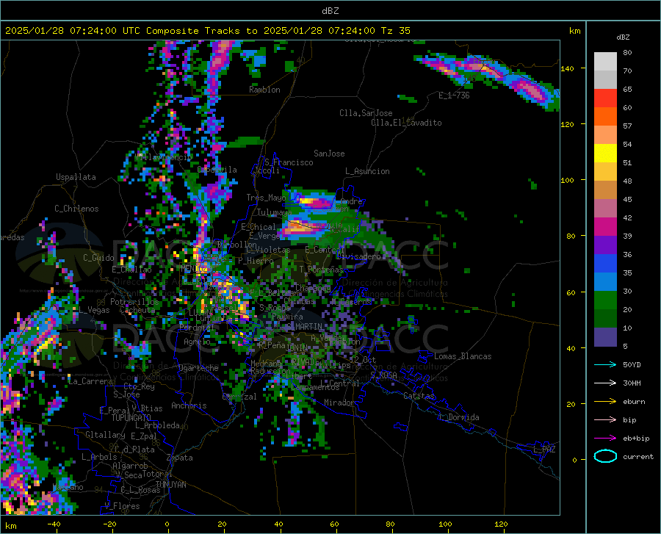Choose the brown-orange 45-48 dBZ swatch

[605, 190]
